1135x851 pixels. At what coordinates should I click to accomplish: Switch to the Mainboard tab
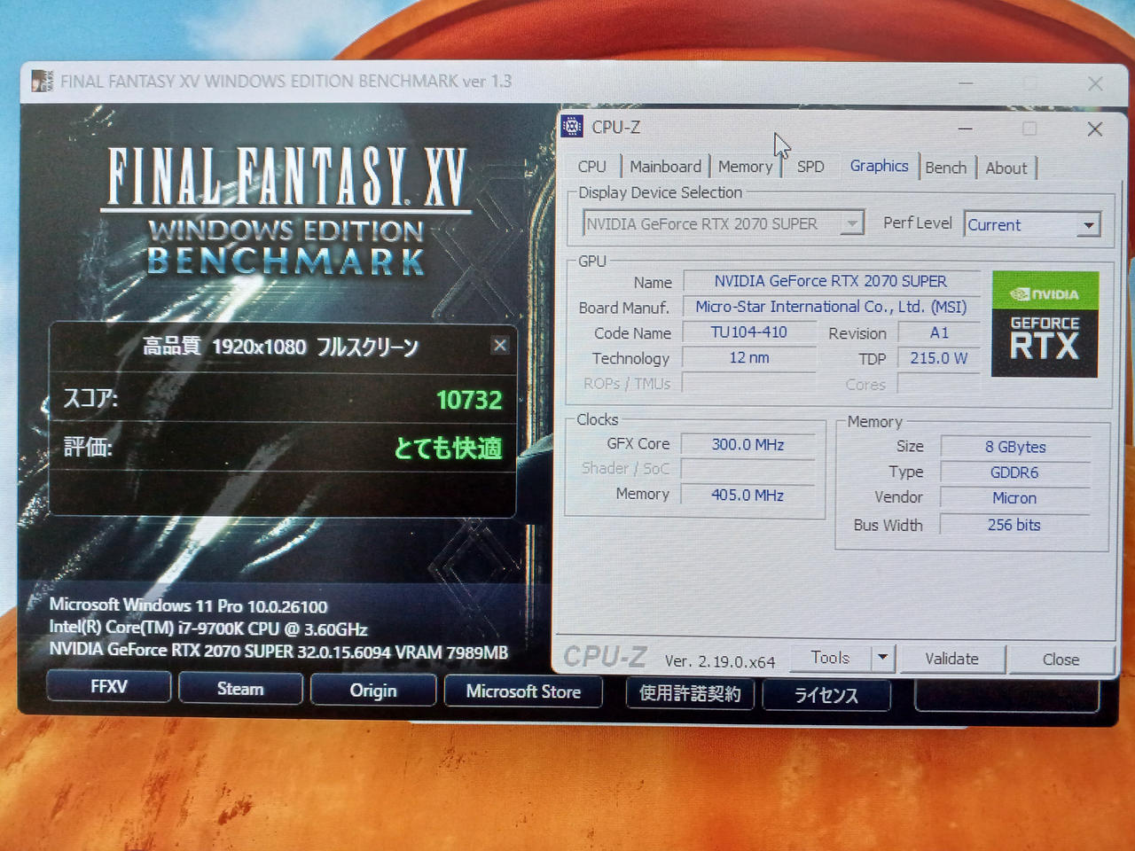[x=665, y=167]
